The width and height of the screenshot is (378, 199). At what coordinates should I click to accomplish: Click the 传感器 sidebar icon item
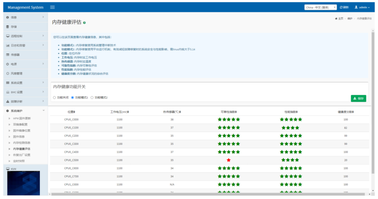coord(15,55)
